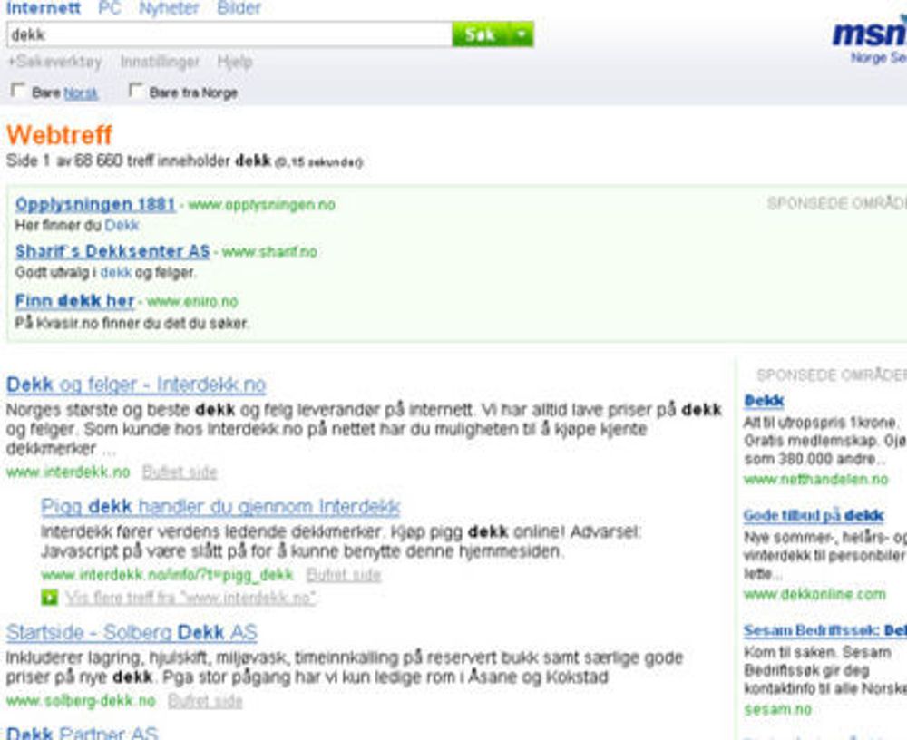Screen dimensions: 907x740
Task: Click the msn logo
Action: 870,33
